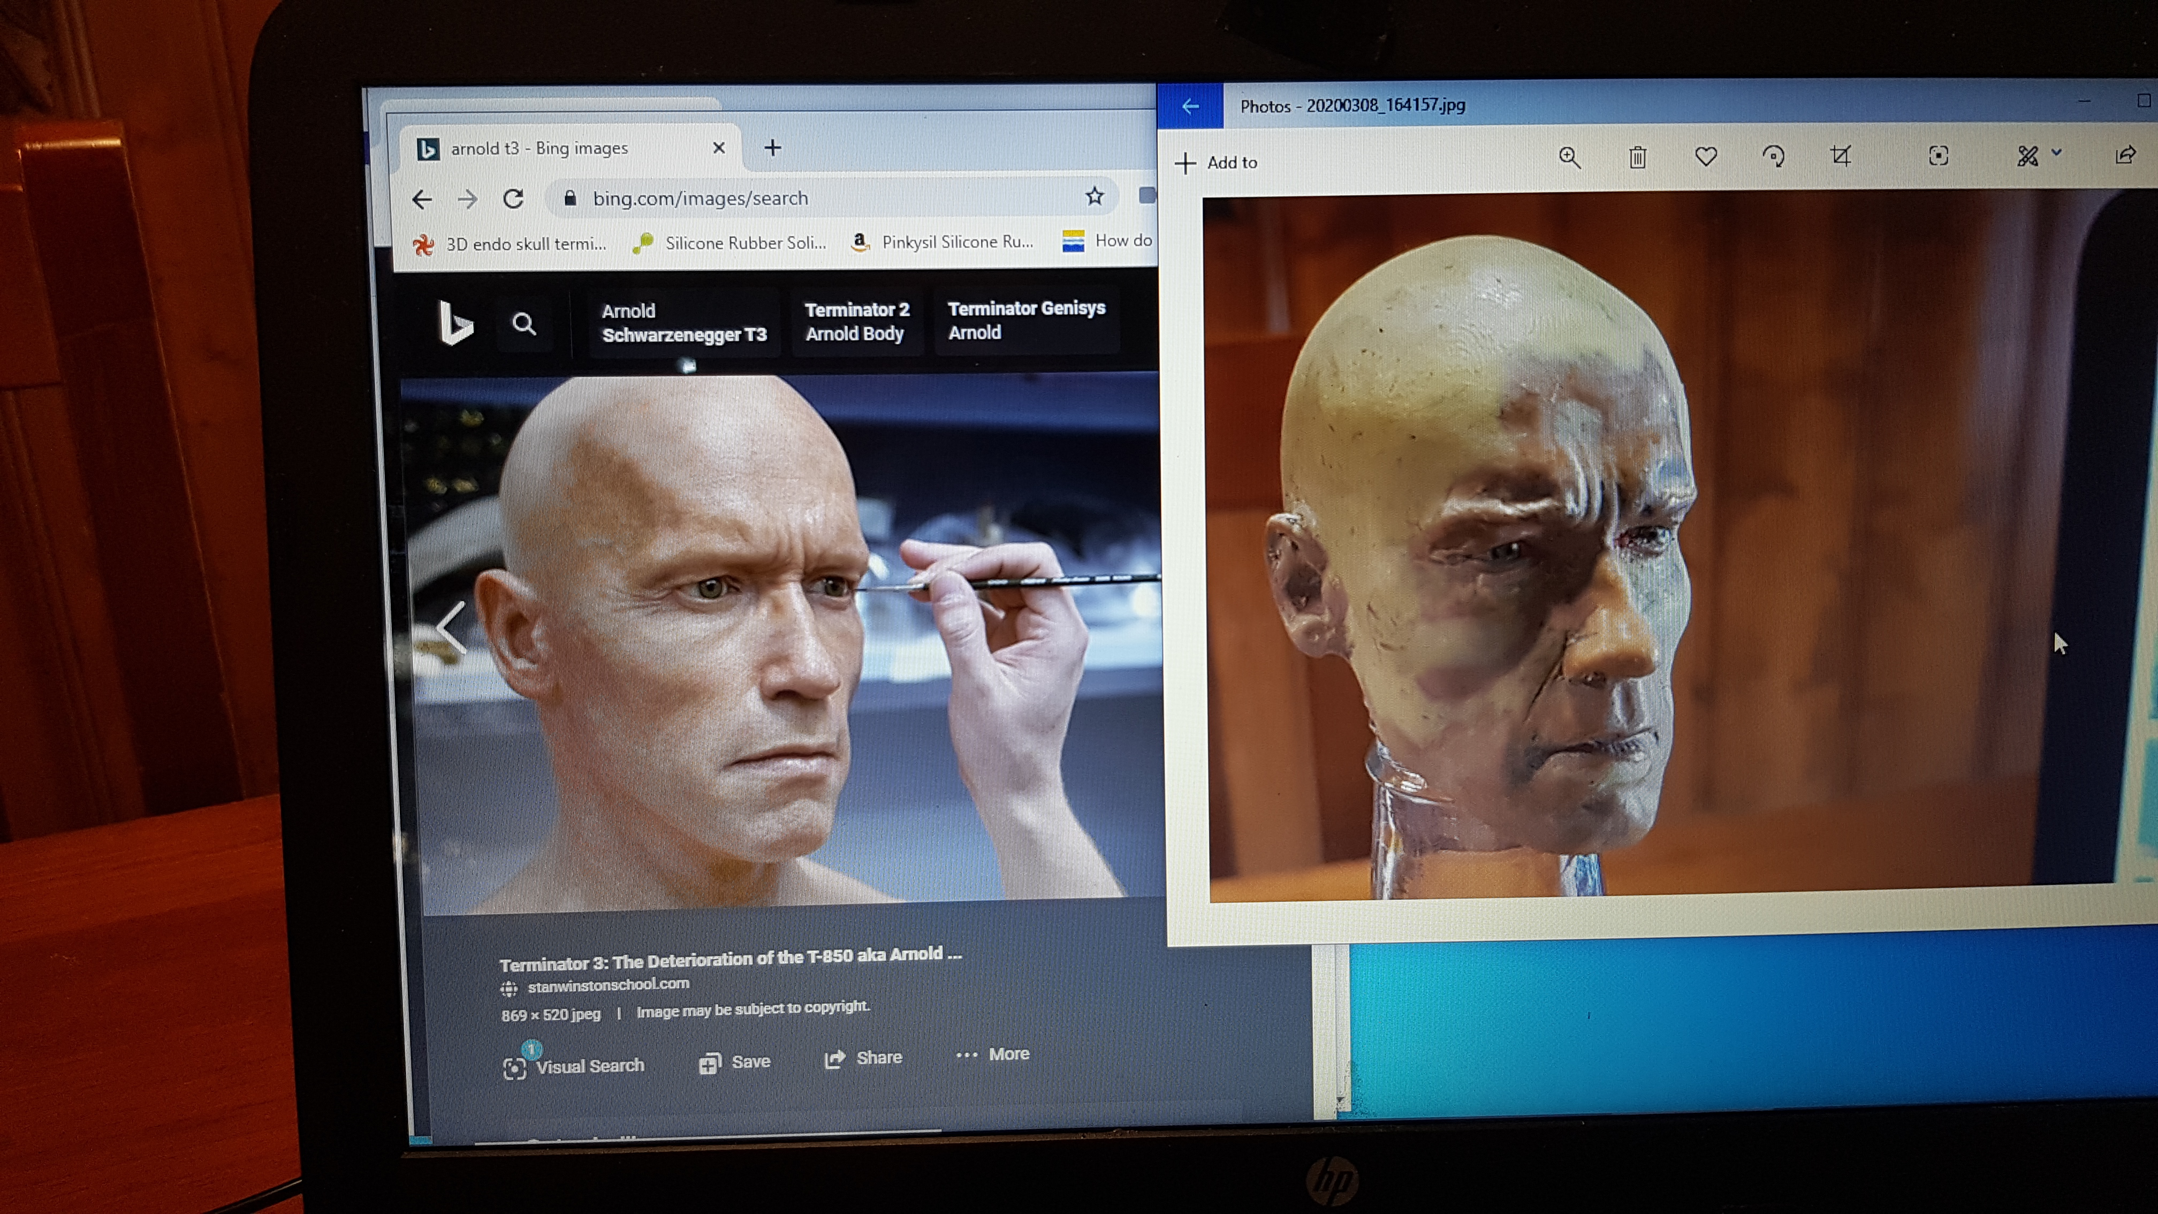Rotate the photo in Photos
Screen dimensions: 2158x1214
coord(1774,157)
